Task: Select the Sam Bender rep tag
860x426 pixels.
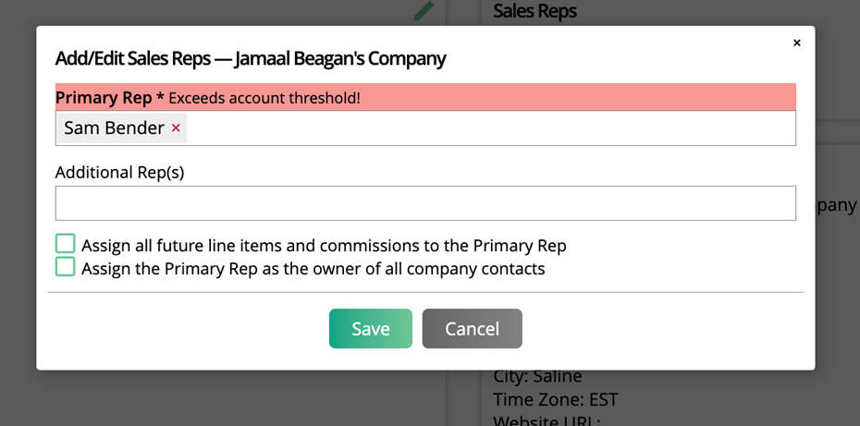Action: [114, 128]
